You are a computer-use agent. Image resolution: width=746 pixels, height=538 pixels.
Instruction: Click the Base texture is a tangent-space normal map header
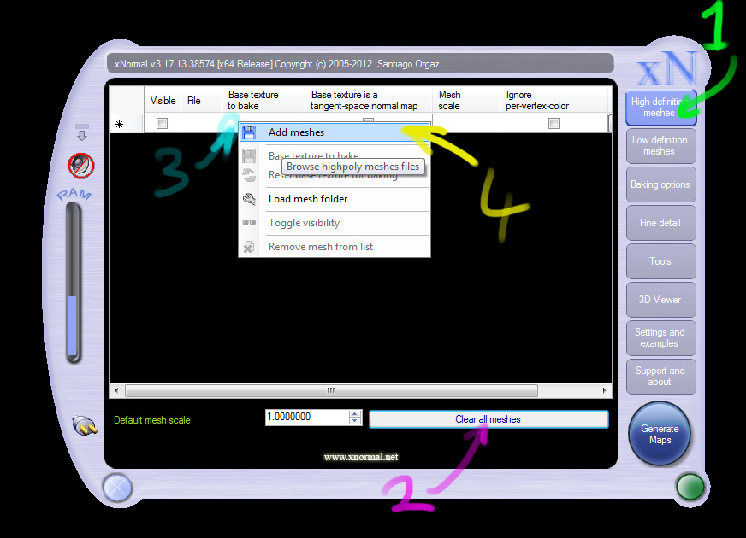point(369,100)
